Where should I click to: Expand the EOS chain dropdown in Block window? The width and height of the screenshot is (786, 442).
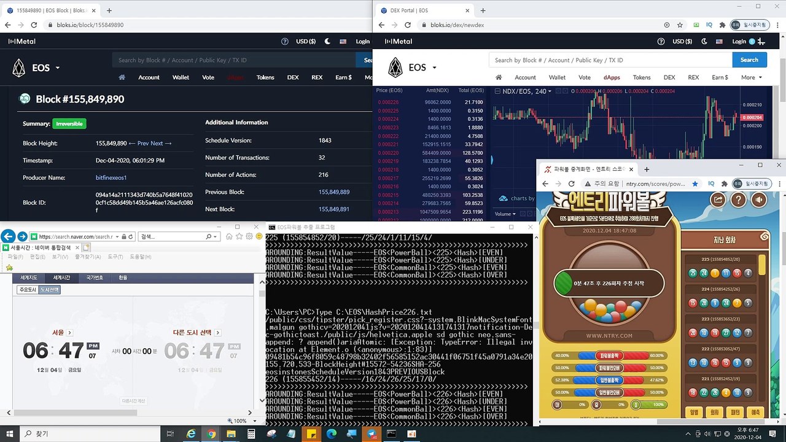(58, 68)
